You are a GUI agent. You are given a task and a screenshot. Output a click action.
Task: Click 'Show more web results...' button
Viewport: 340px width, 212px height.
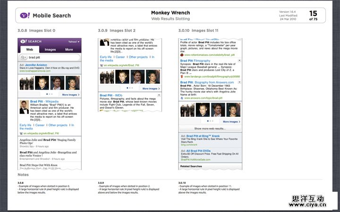(x=210, y=129)
